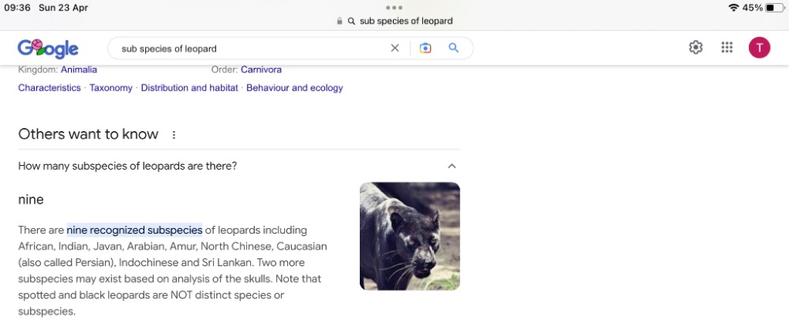Click inside the Google search field
Image resolution: width=789 pixels, height=330 pixels.
click(245, 48)
